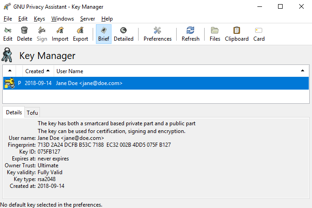Open the Windows menu
The width and height of the screenshot is (312, 208).
62,19
